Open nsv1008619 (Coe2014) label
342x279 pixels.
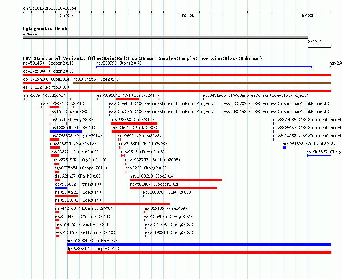click(x=153, y=176)
